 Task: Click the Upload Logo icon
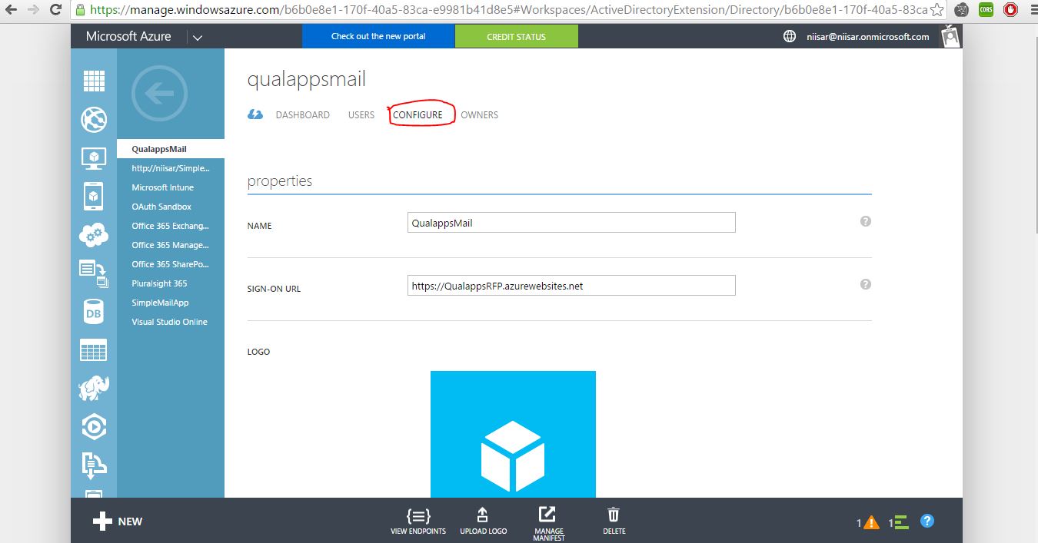[x=483, y=515]
